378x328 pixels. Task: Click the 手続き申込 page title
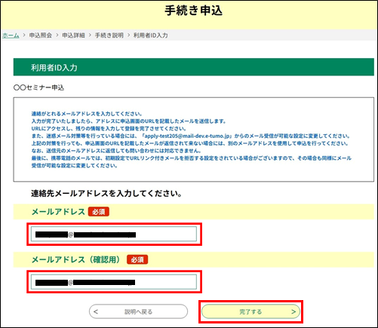tap(194, 11)
